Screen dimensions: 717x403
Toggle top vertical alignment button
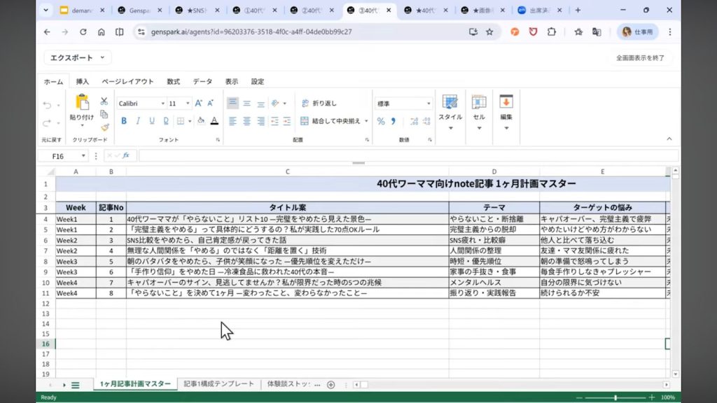(232, 103)
